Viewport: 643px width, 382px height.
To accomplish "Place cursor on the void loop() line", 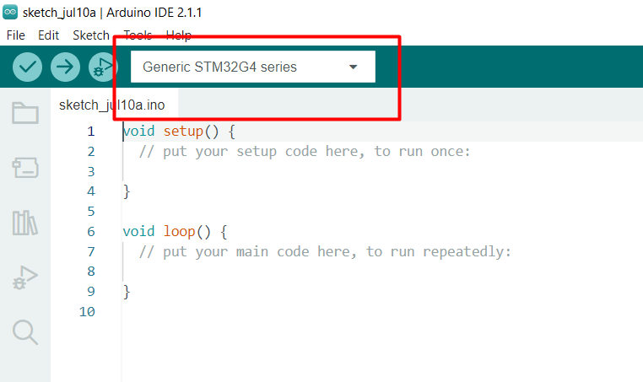I will coord(176,231).
